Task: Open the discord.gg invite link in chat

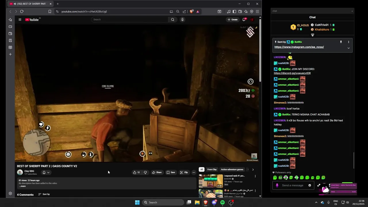Action: [292, 73]
